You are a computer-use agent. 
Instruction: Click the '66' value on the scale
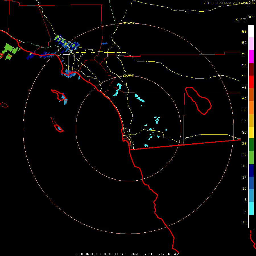[244, 31]
